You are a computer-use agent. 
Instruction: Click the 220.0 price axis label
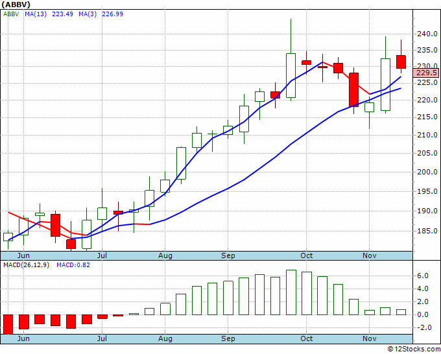(427, 100)
